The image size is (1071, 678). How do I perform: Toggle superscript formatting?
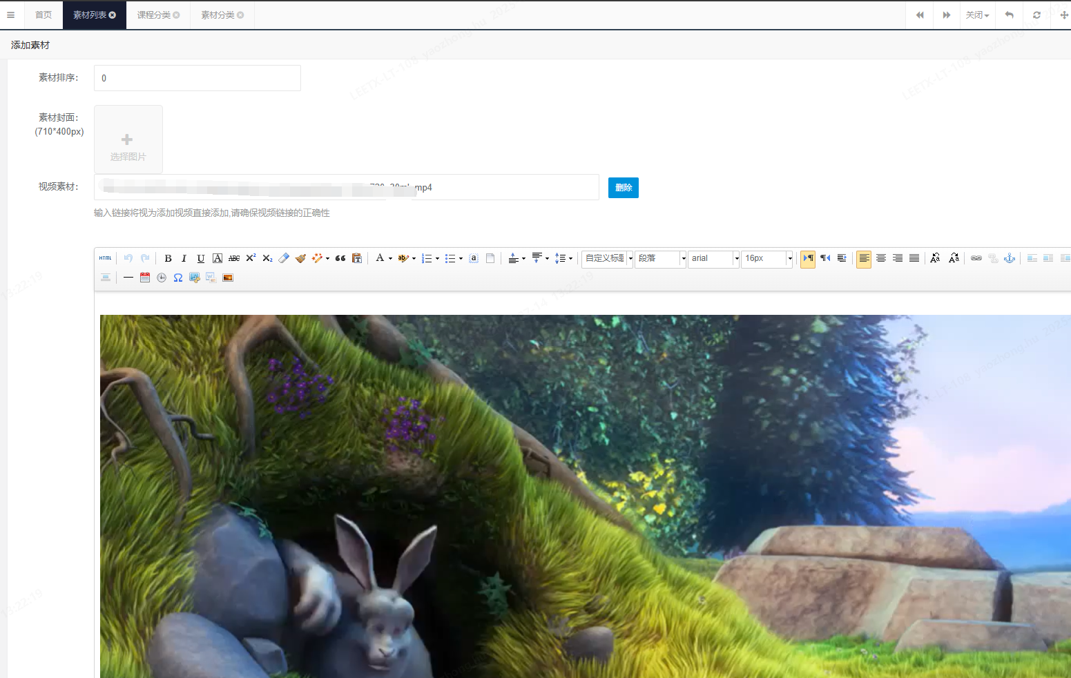click(251, 258)
